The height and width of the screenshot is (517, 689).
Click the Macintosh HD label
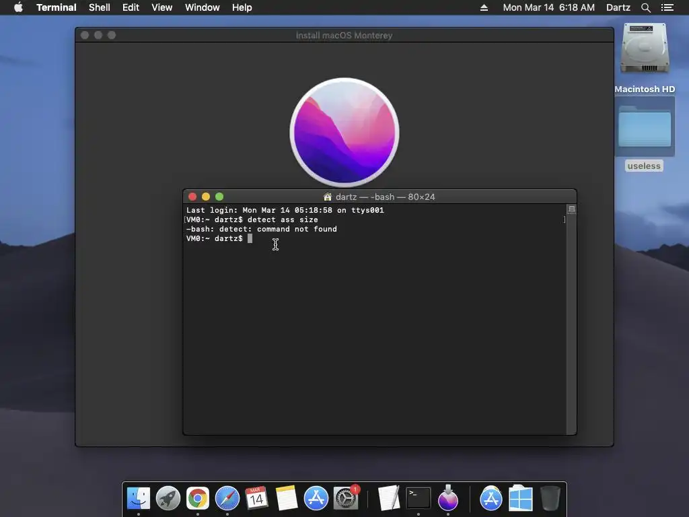[x=644, y=90]
